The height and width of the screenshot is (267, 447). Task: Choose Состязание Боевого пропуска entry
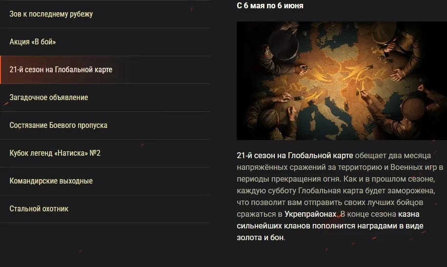pos(105,125)
